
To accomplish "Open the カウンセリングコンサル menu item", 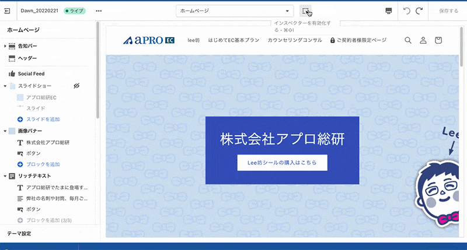I will pyautogui.click(x=295, y=40).
